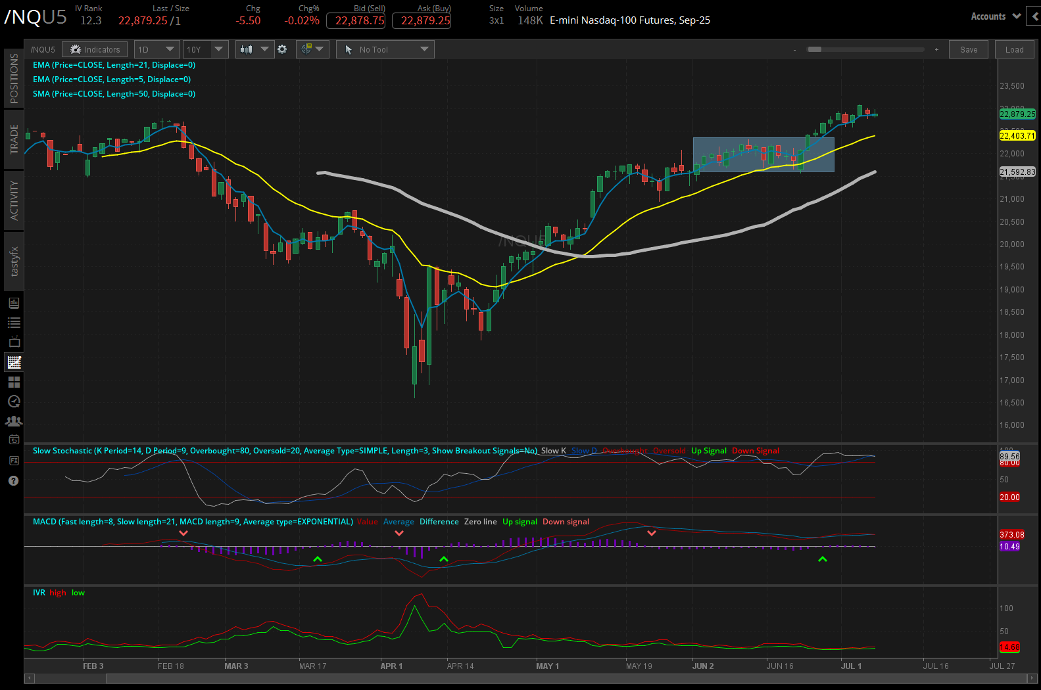
Task: Adjust the chart zoom slider handle
Action: point(815,49)
